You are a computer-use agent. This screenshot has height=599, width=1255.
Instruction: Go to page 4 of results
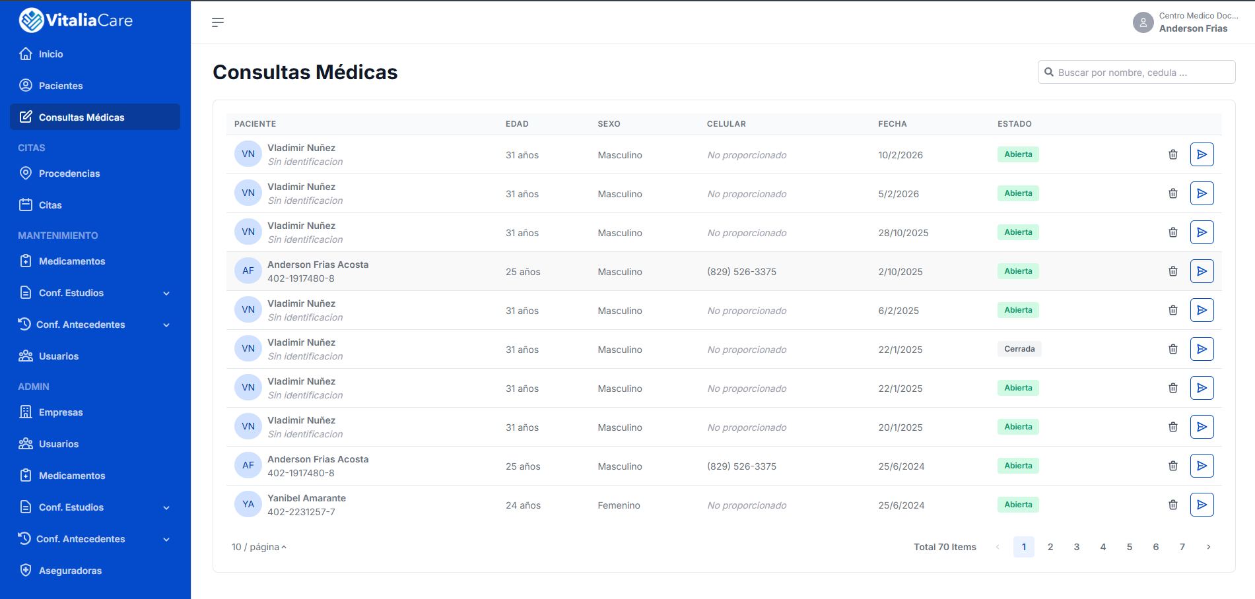coord(1103,547)
